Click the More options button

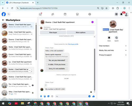[81, 33]
